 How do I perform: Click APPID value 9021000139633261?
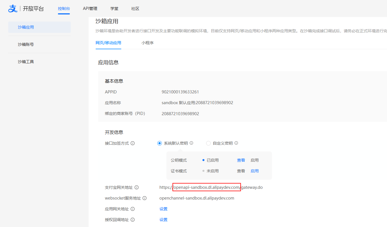pyautogui.click(x=180, y=92)
